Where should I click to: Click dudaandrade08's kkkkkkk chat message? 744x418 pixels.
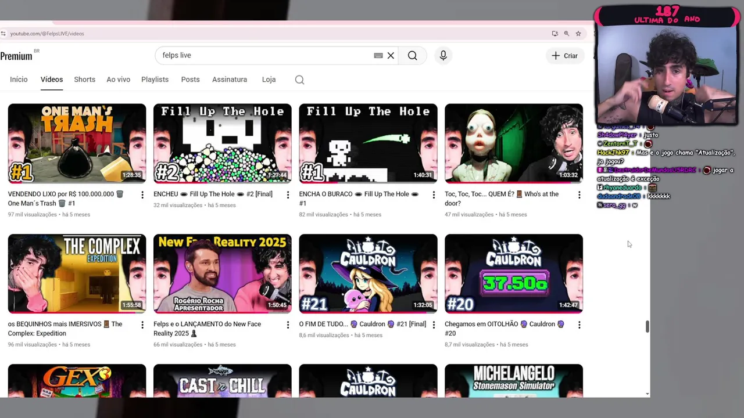(x=634, y=196)
